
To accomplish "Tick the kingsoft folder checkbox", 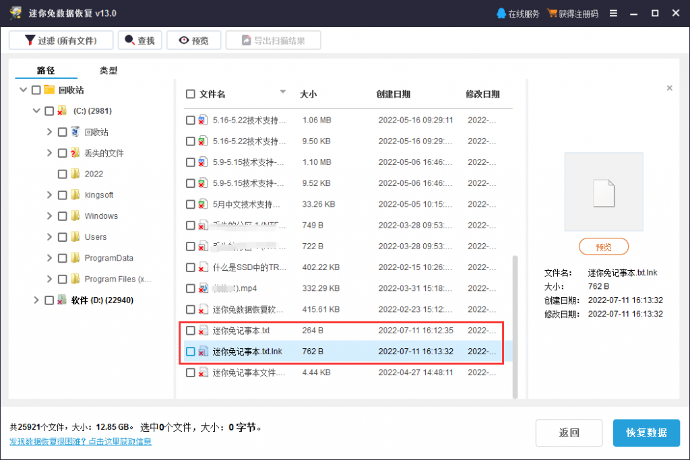I will pyautogui.click(x=63, y=195).
